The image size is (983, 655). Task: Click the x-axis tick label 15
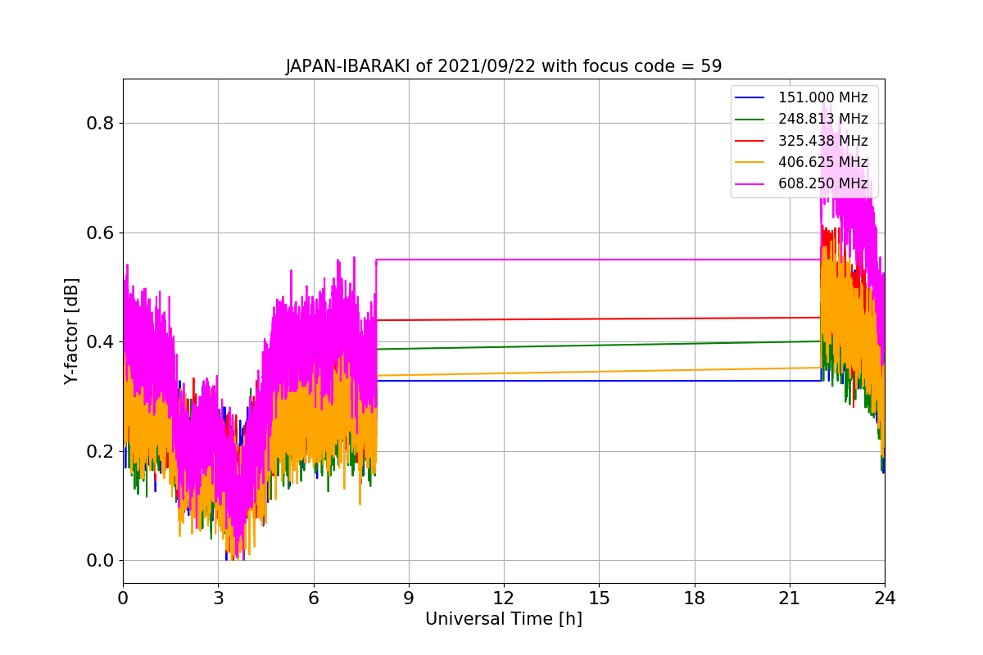coord(599,598)
